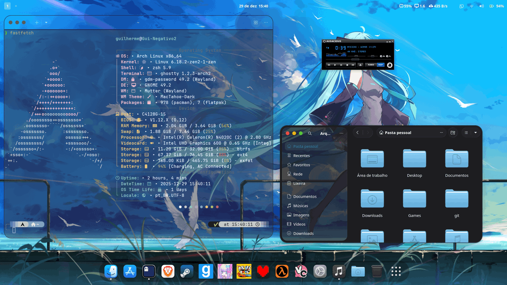Select the Desktop folder icon
This screenshot has height=285, width=507.
[414, 159]
